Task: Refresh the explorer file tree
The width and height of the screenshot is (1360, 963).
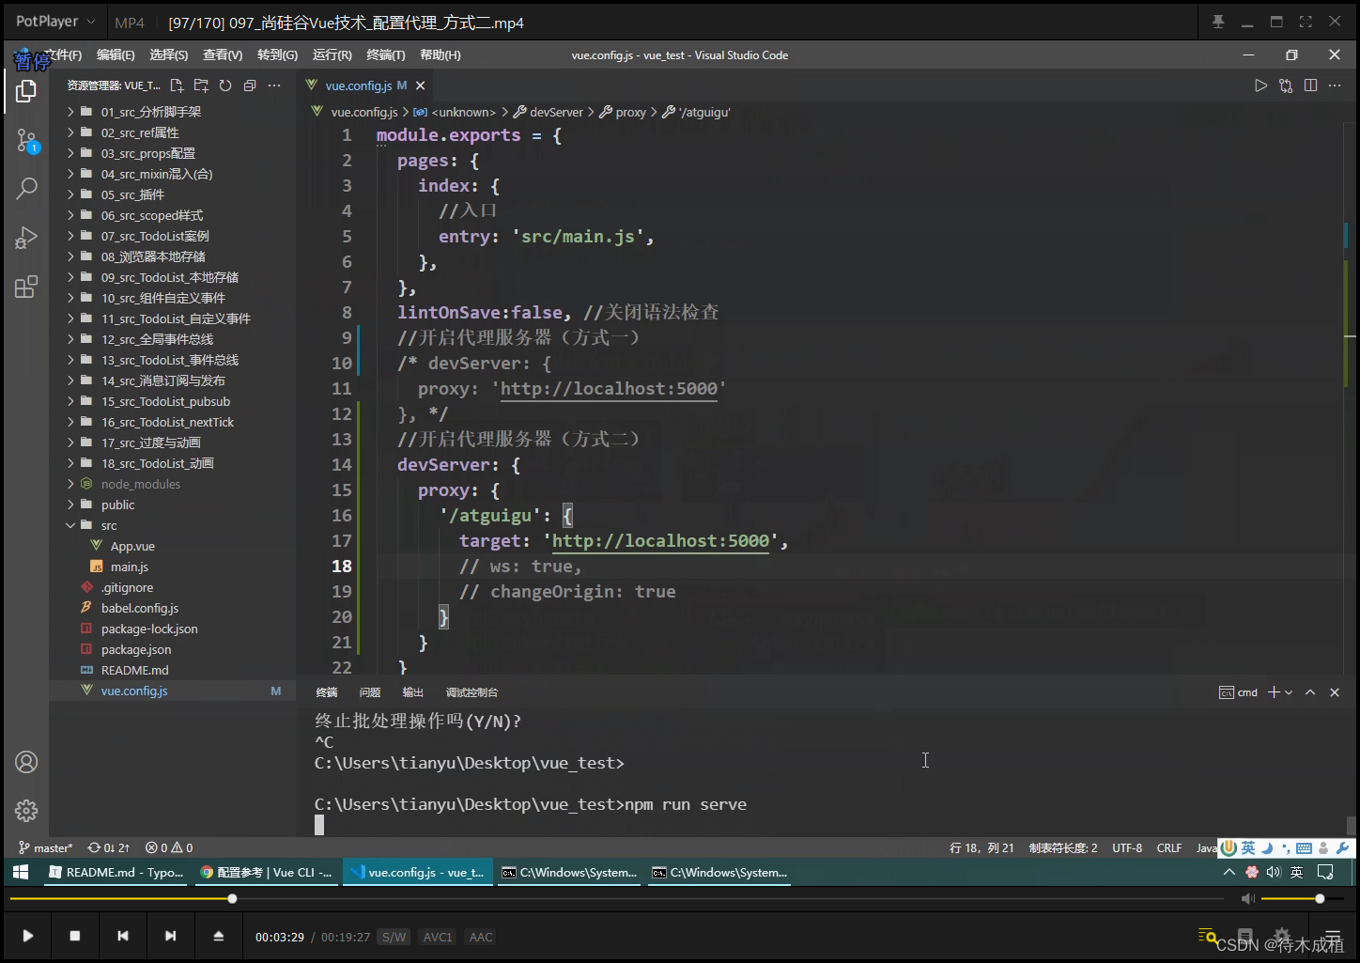Action: tap(225, 85)
